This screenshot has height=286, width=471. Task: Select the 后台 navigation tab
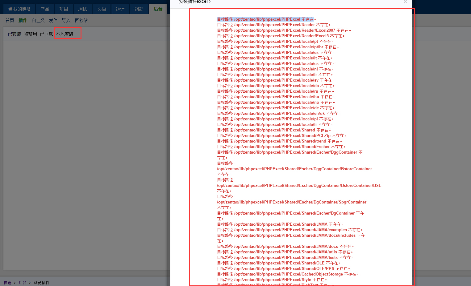158,9
